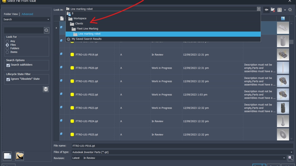Open the view layout icon

click(279, 10)
